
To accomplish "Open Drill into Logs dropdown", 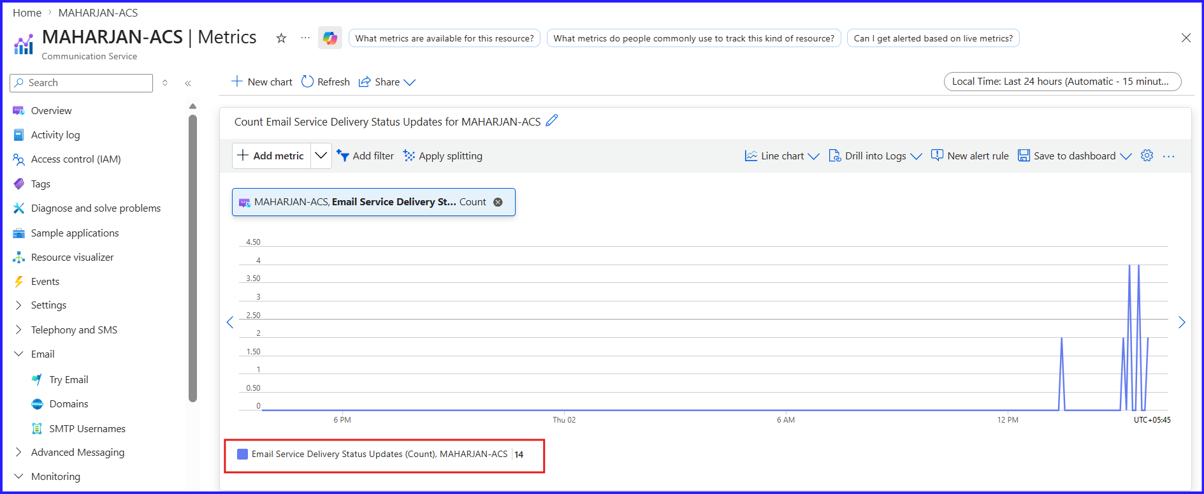I will coord(875,156).
